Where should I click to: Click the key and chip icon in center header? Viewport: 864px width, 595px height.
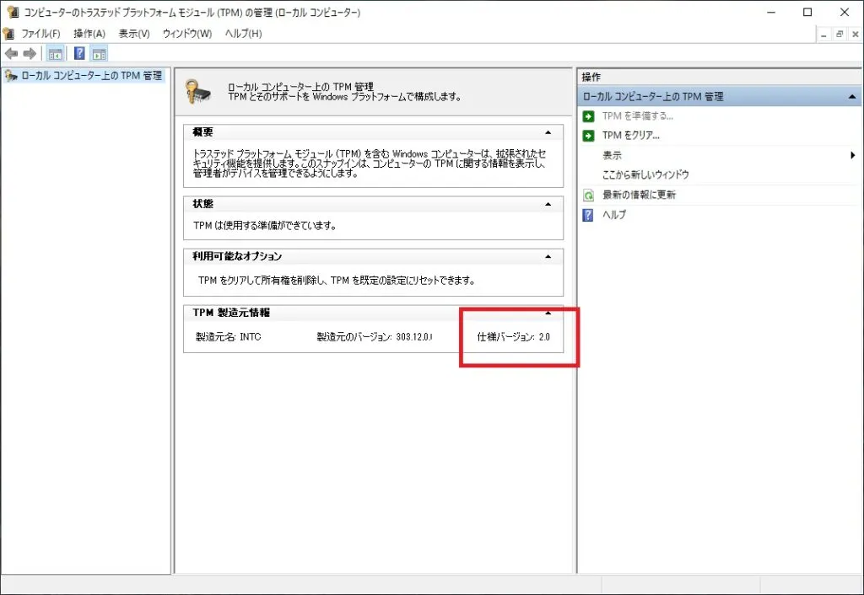pos(199,91)
